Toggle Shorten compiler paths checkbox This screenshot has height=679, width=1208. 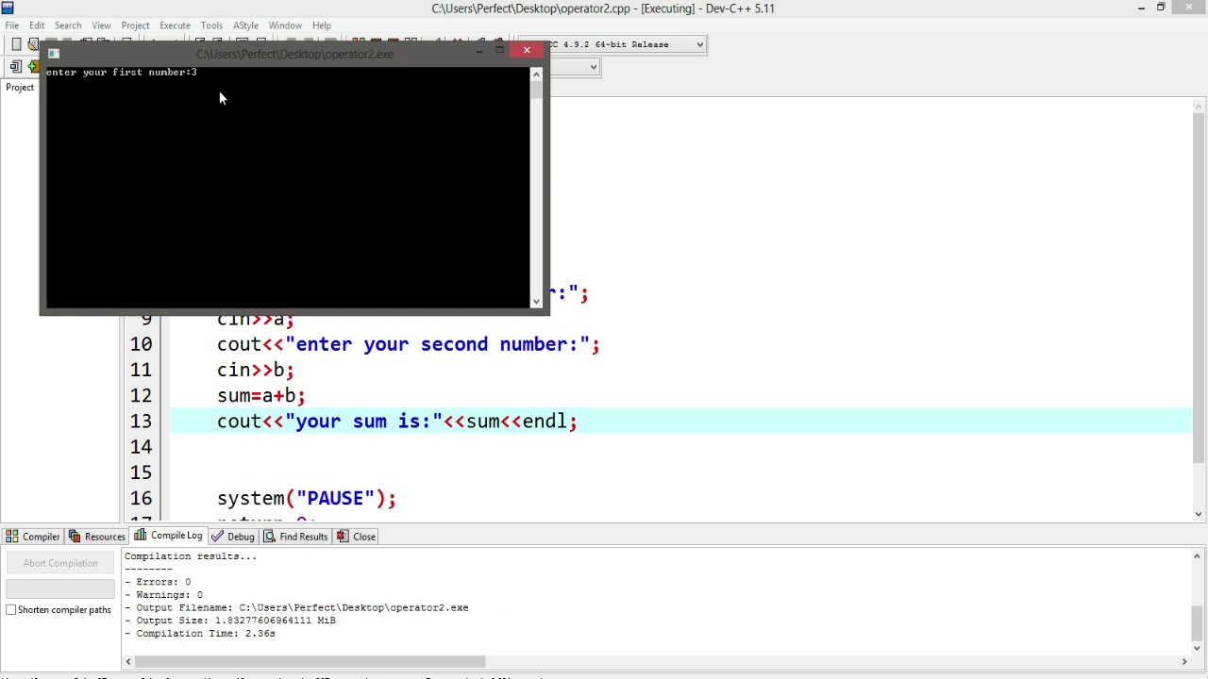pyautogui.click(x=11, y=610)
